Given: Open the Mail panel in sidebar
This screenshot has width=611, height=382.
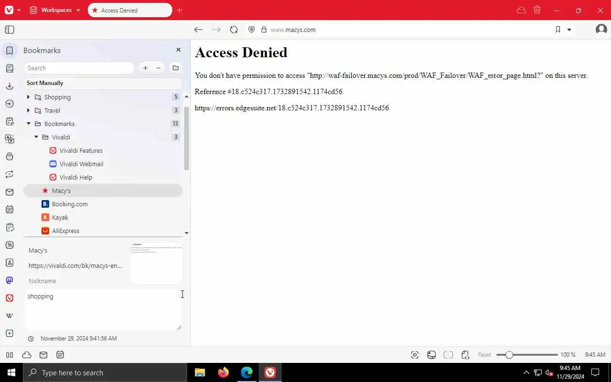Looking at the screenshot, I should point(9,192).
